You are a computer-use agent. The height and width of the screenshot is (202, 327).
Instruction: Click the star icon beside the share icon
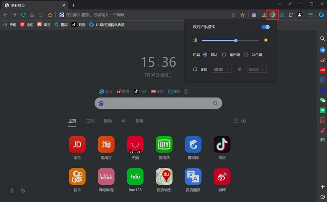pos(242,15)
